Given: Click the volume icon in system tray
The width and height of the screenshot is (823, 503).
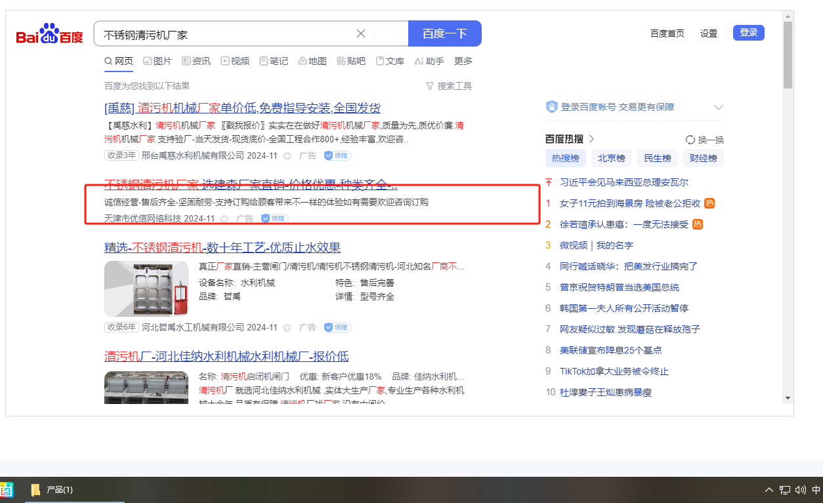Looking at the screenshot, I should click(x=800, y=490).
